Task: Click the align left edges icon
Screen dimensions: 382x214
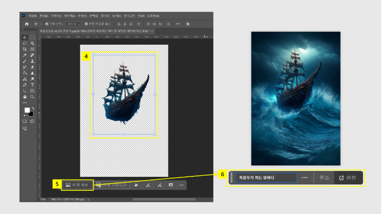Action: pos(119,24)
